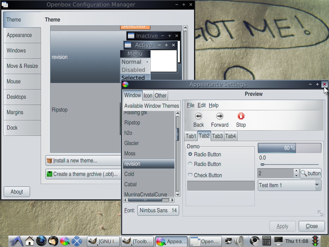Image resolution: width=329 pixels, height=247 pixels.
Task: Switch to the GNU Image taskbar window
Action: coord(103,241)
